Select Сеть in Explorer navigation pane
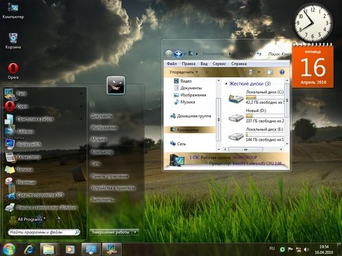 click(x=178, y=144)
